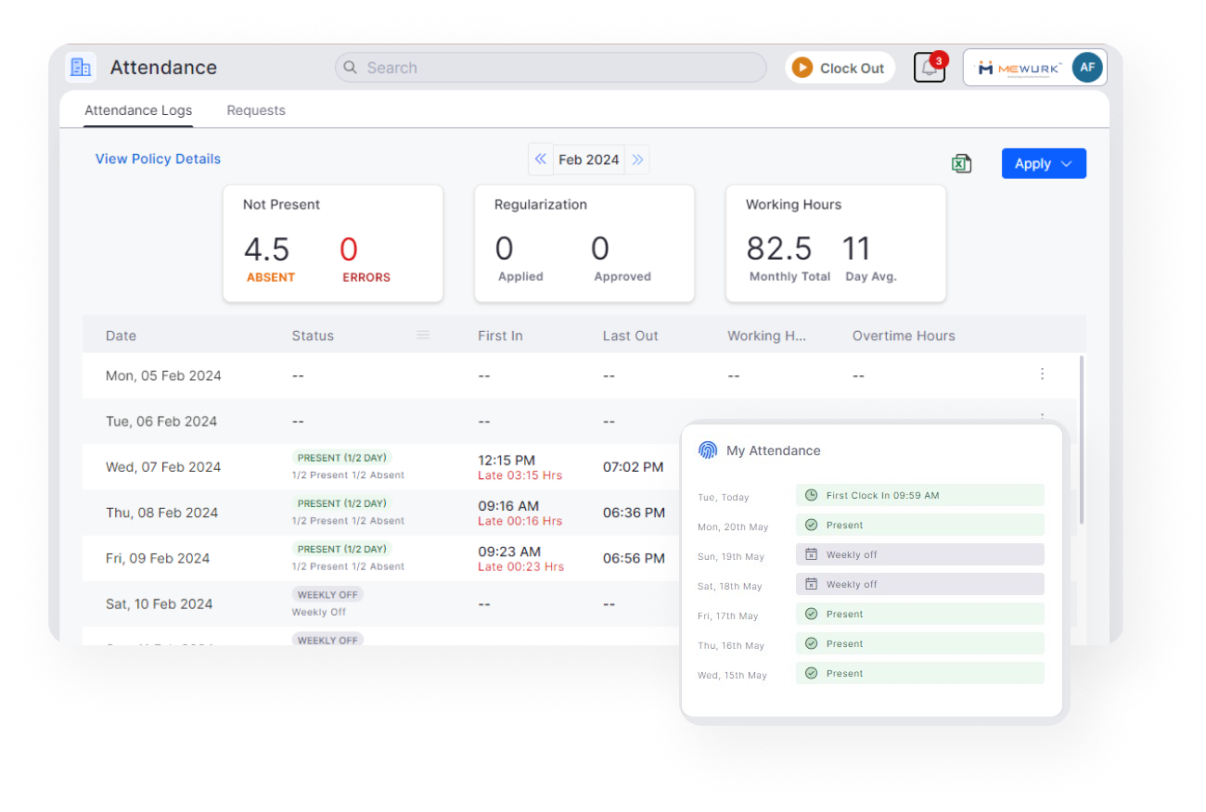Click the Excel export icon
Screen dimensions: 1206x812
coord(962,163)
